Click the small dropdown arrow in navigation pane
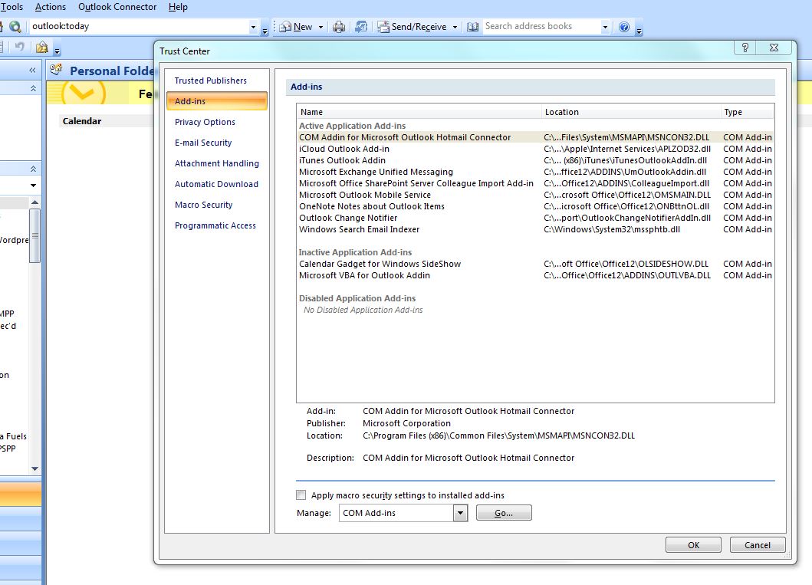 click(x=33, y=185)
